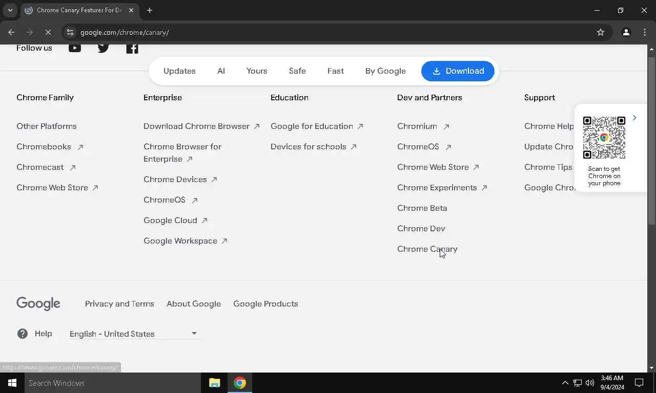Open Download Chrome Browser link
This screenshot has height=393, width=656.
tap(201, 126)
